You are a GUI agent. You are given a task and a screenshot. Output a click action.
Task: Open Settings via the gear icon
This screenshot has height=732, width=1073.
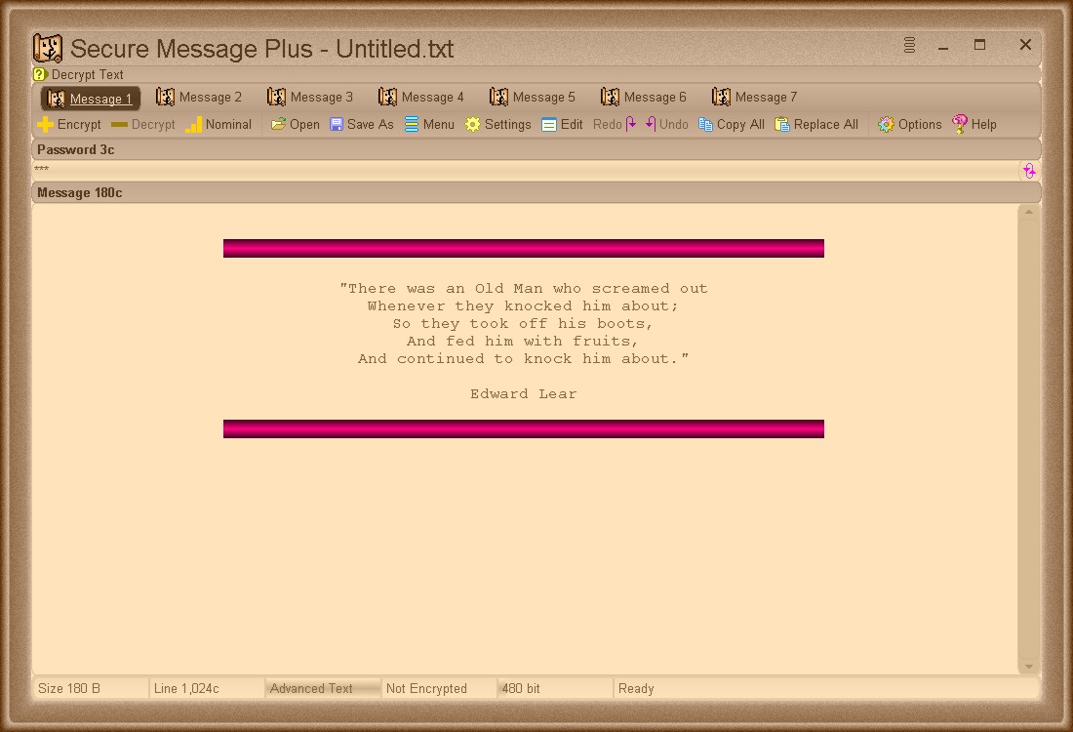point(472,125)
